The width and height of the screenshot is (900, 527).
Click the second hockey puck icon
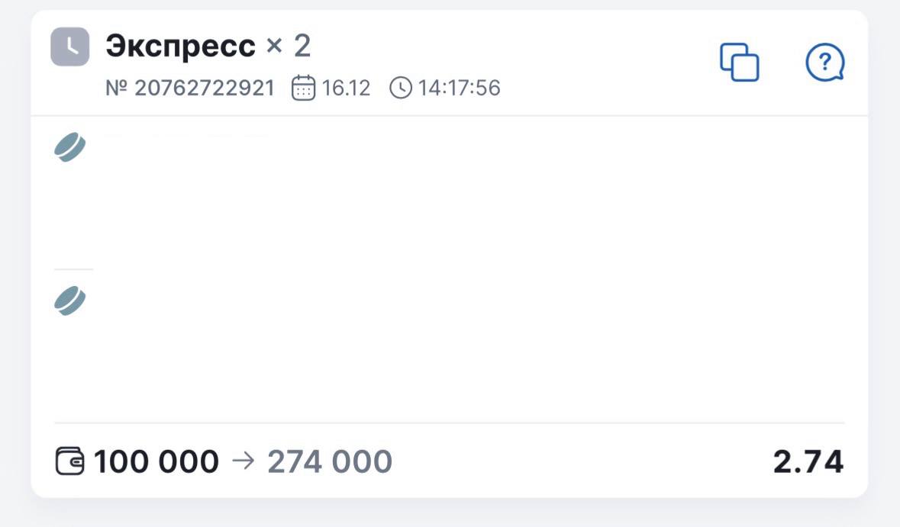(69, 301)
